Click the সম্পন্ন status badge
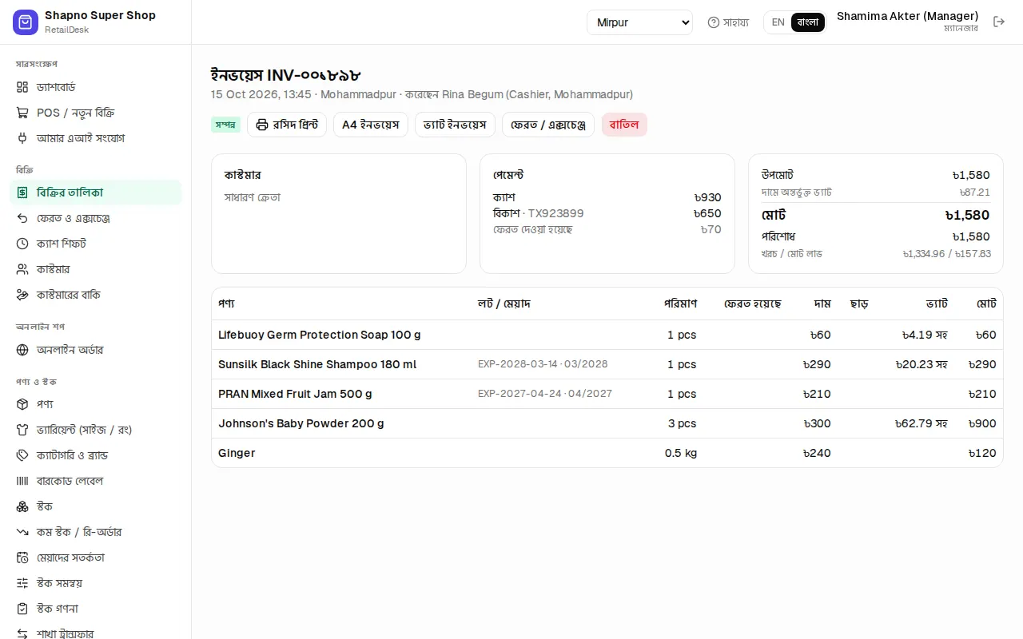 click(225, 125)
